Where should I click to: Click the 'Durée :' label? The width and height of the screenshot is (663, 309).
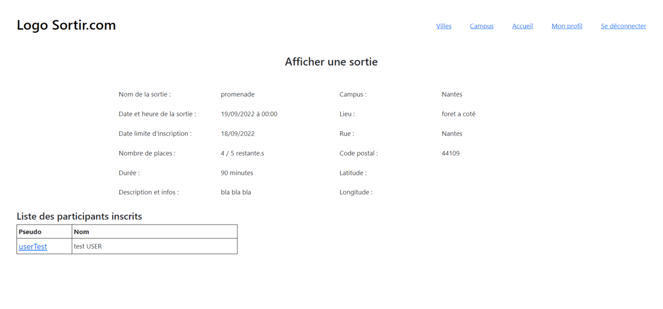[129, 173]
